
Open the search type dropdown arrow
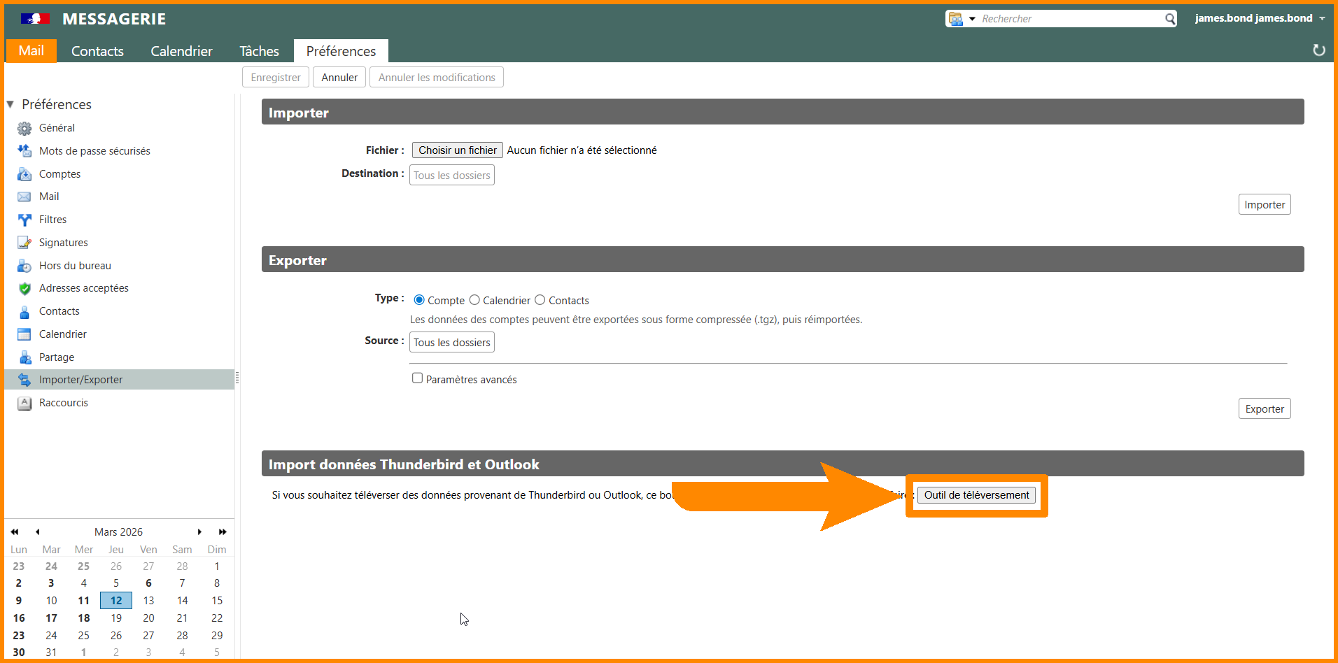[972, 19]
